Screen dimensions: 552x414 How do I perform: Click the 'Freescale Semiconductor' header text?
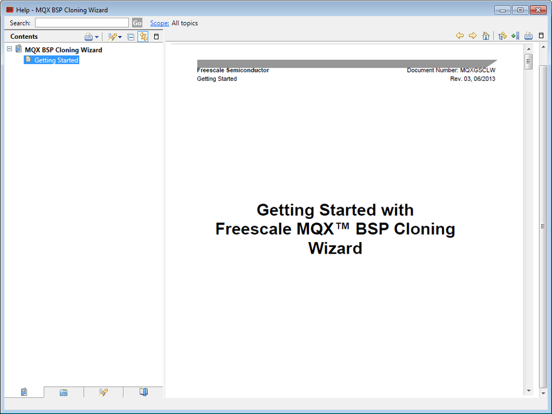tap(233, 70)
